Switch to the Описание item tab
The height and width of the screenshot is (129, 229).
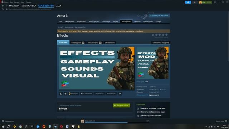point(63,42)
